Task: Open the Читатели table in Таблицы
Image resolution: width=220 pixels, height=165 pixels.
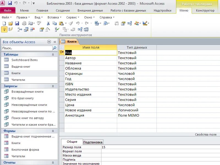Action: pyautogui.click(x=18, y=80)
